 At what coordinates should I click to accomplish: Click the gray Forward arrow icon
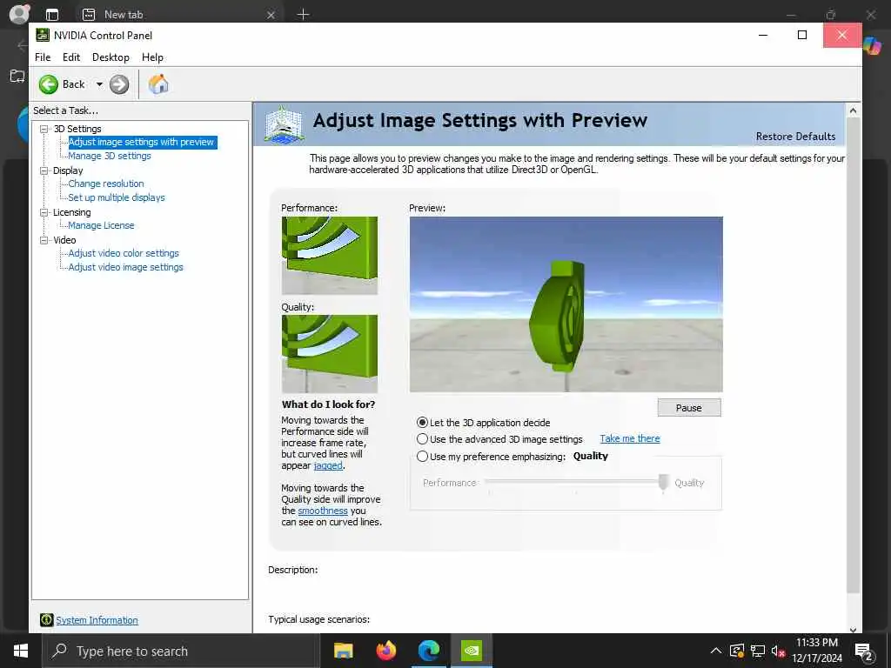119,84
